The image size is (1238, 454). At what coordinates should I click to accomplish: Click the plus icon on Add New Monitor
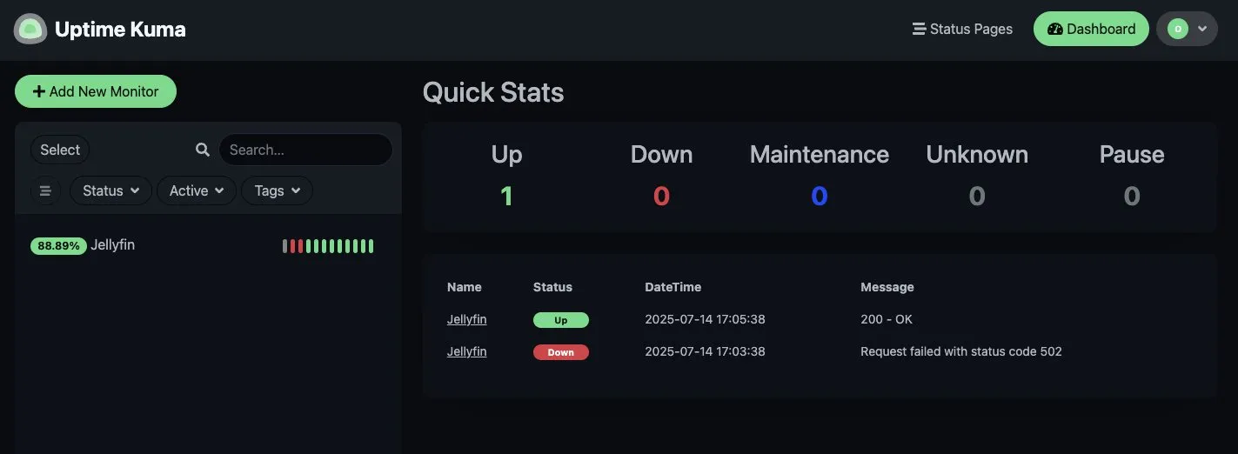pos(39,91)
